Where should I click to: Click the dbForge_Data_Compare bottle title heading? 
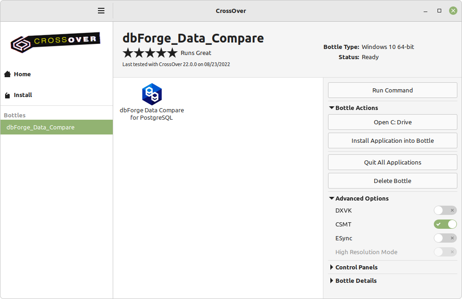pyautogui.click(x=193, y=38)
